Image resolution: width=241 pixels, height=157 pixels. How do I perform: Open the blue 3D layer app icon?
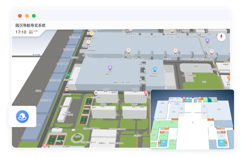(x=22, y=116)
